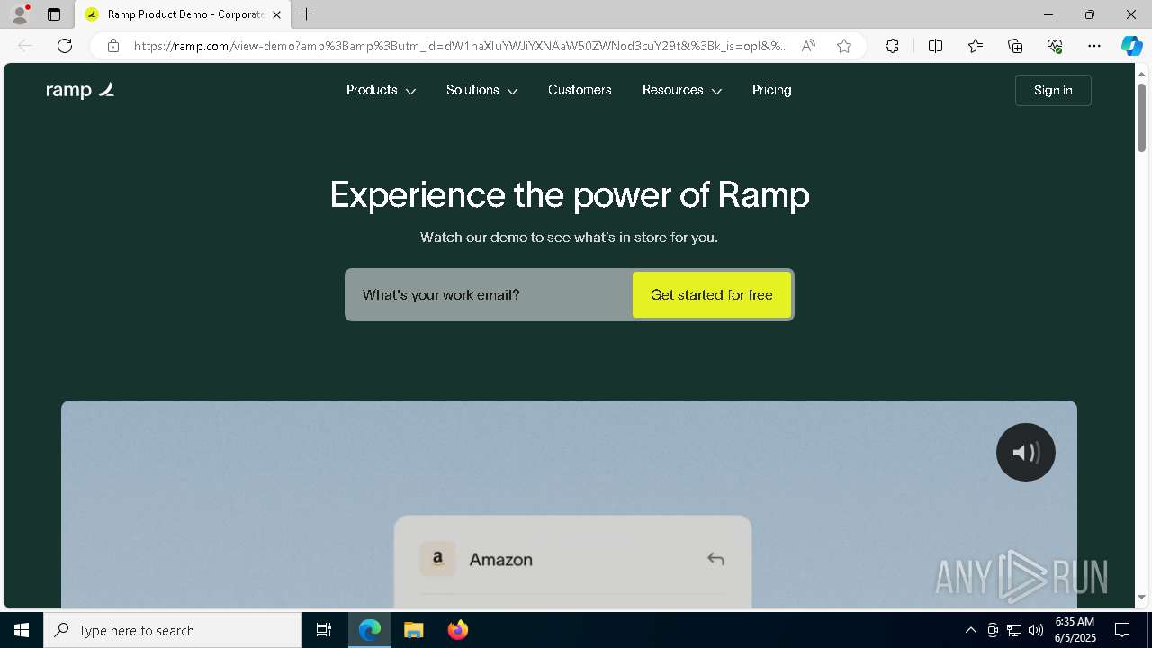Click the browser address bar

461,46
